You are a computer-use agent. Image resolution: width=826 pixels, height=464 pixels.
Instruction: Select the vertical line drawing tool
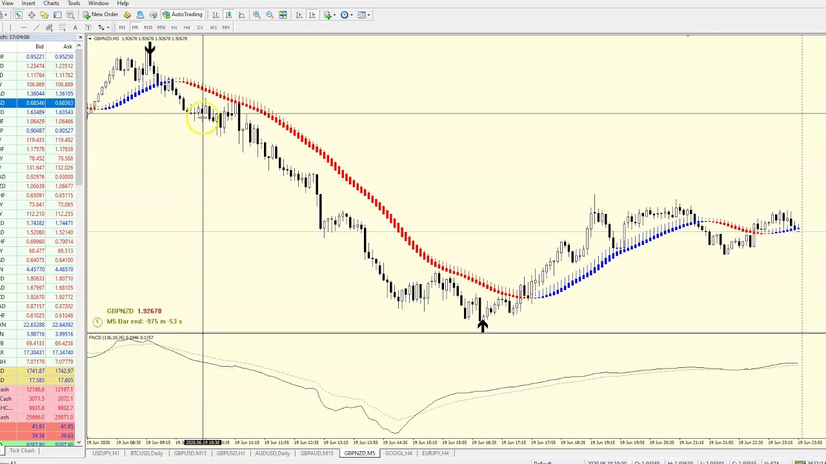[10, 27]
